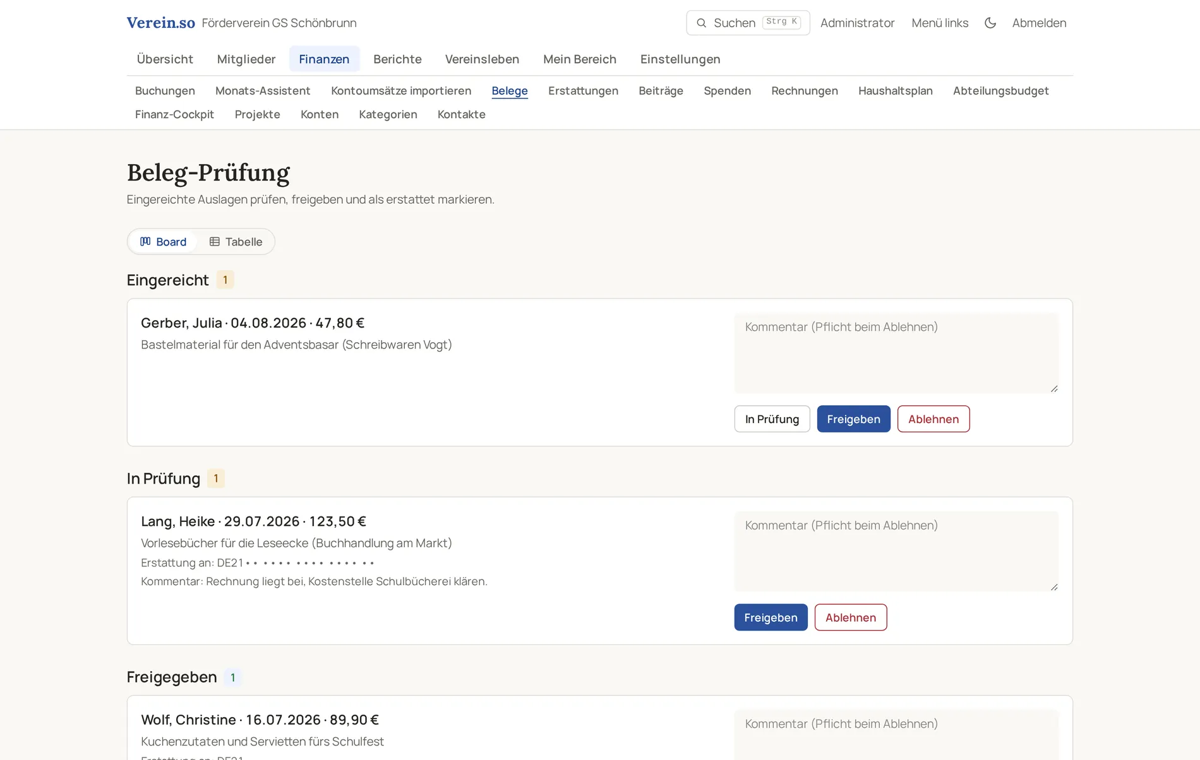Open the Mein Bereich main tab
The width and height of the screenshot is (1200, 760).
coord(580,59)
